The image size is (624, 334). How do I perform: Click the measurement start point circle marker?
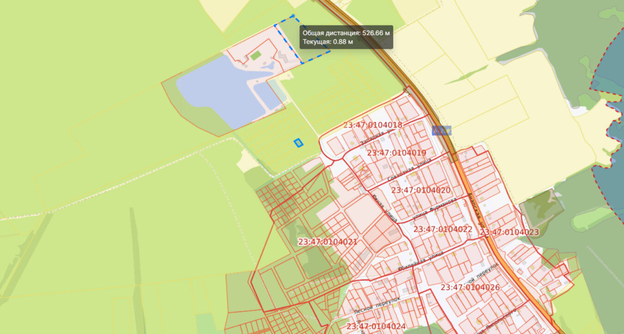point(293,16)
